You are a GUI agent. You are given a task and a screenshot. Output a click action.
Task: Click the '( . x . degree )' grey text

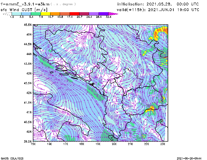point(63,4)
